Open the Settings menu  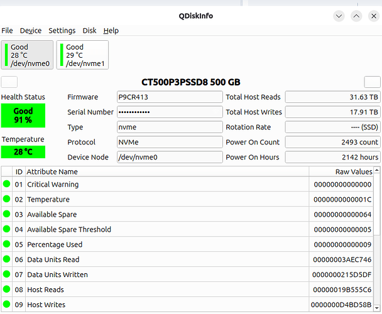pyautogui.click(x=62, y=31)
